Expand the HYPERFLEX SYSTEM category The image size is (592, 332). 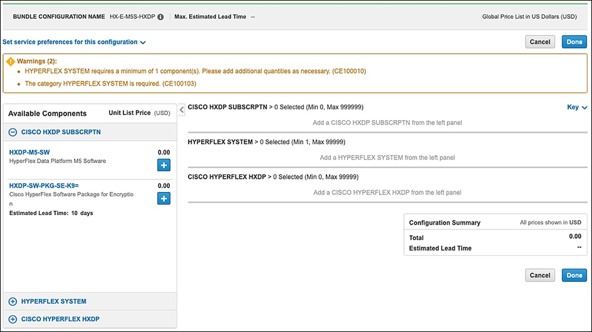coord(13,301)
